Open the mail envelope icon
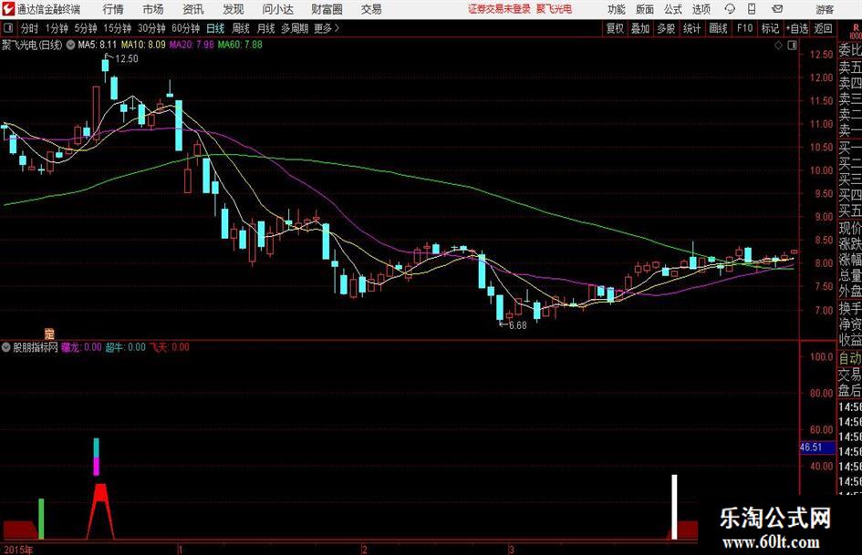Screen dimensions: 862x555 [x=777, y=9]
